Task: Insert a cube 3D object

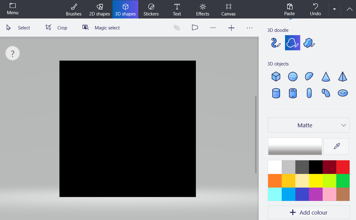Action: click(x=276, y=76)
